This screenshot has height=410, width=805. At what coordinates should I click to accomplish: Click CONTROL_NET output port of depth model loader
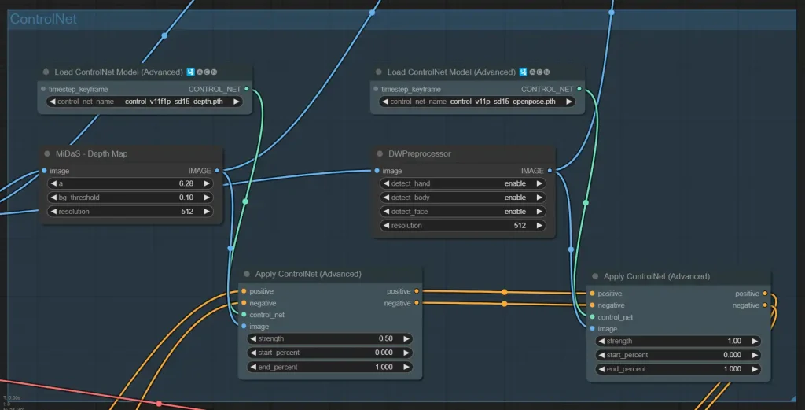point(247,89)
